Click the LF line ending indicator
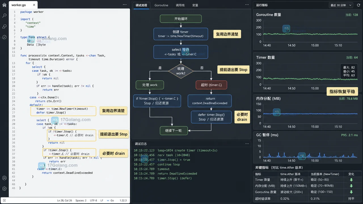 coord(102,200)
